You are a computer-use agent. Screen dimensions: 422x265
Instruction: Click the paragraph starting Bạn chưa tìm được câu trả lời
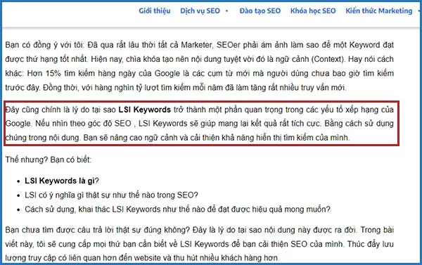point(200,244)
